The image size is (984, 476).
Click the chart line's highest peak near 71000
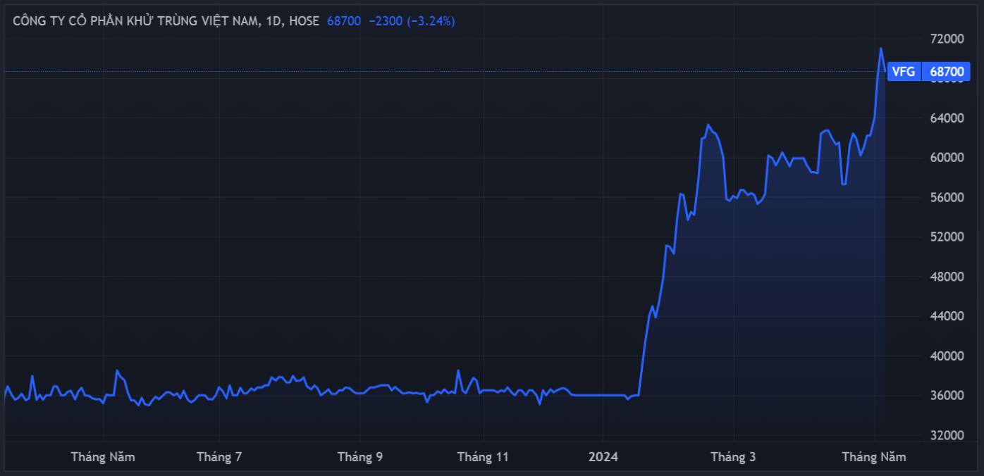pyautogui.click(x=880, y=49)
